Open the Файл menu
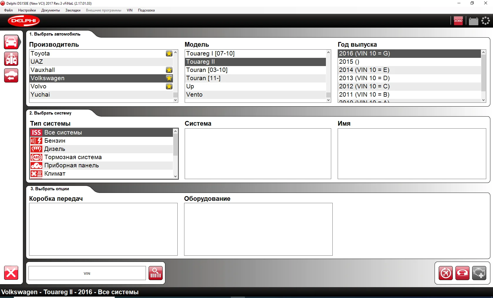 point(8,10)
